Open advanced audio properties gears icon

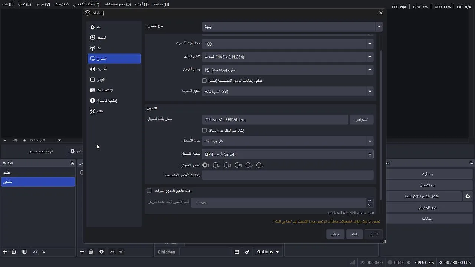pyautogui.click(x=248, y=252)
